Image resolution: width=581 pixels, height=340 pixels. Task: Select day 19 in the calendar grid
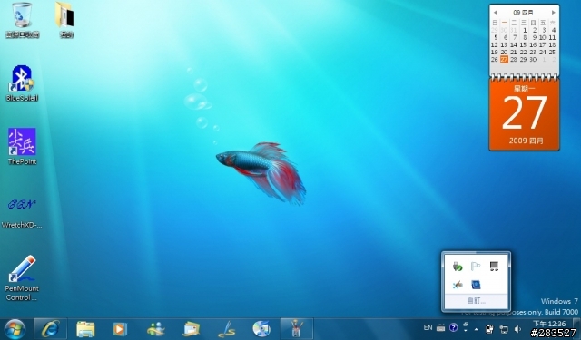[494, 53]
